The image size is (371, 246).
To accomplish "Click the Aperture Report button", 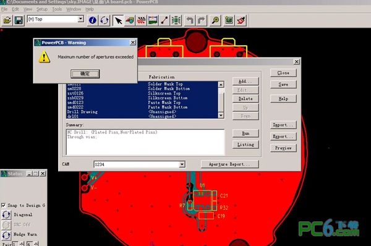I will click(x=230, y=164).
